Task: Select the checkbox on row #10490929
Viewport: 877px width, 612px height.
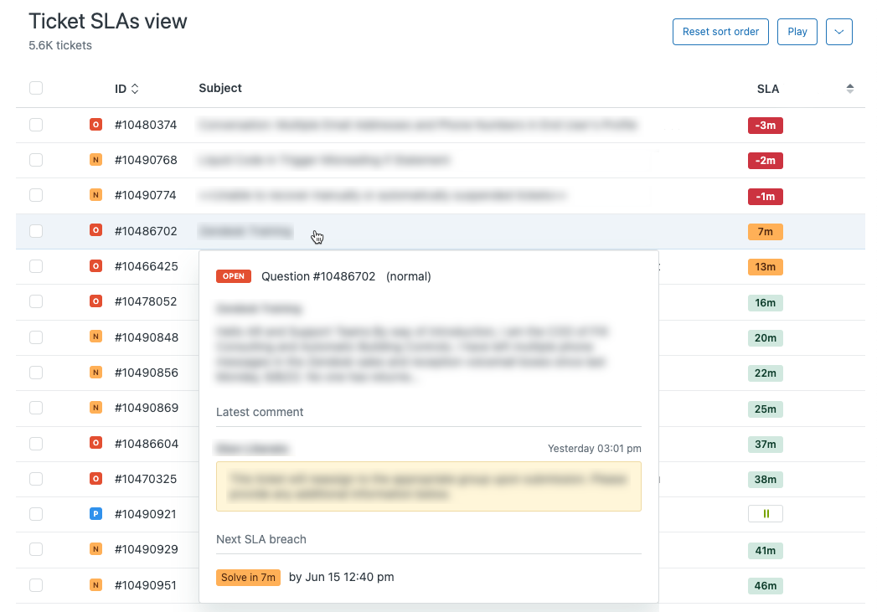Action: point(36,550)
